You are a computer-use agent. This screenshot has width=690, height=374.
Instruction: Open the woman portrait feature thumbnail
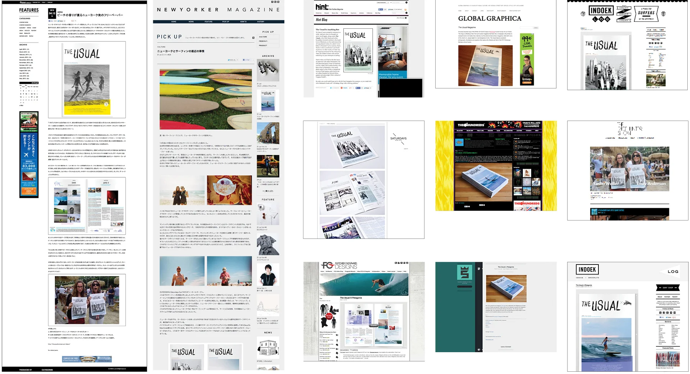click(268, 274)
